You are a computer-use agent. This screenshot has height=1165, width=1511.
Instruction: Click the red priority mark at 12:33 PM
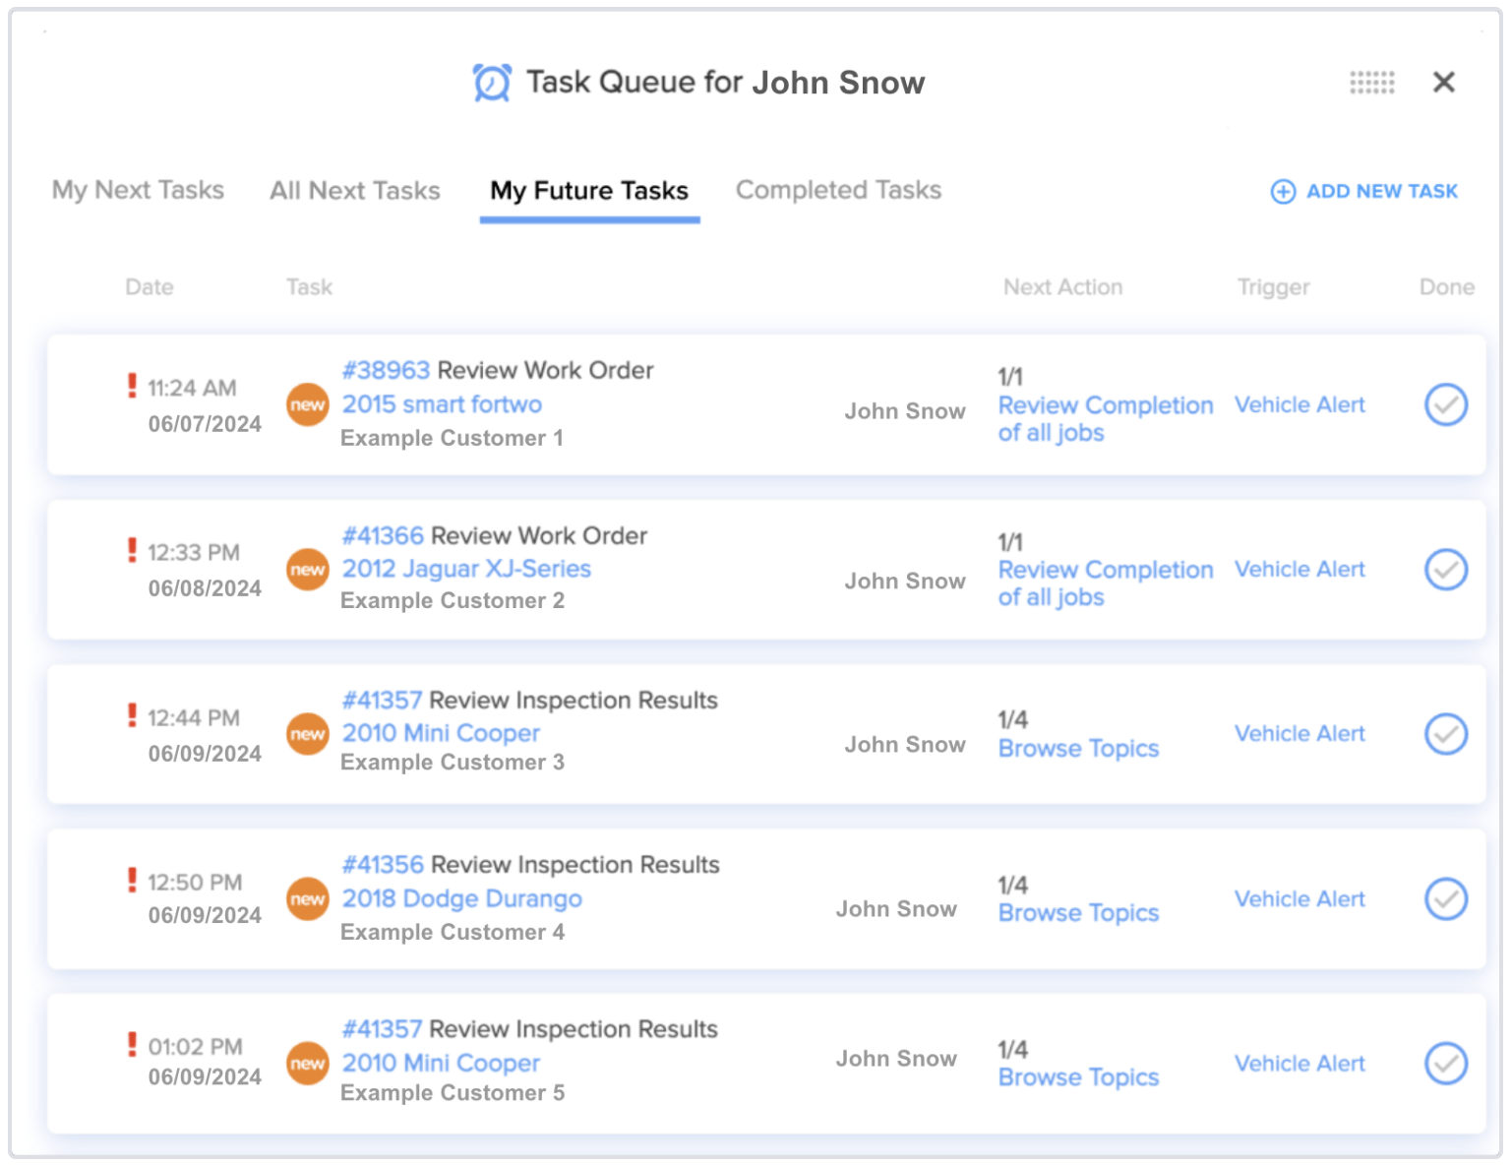132,550
